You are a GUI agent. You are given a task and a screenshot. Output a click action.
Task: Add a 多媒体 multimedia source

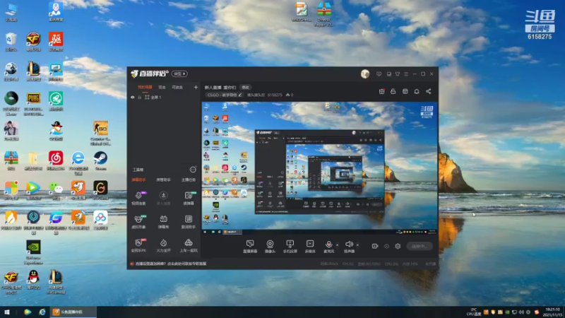coord(310,247)
